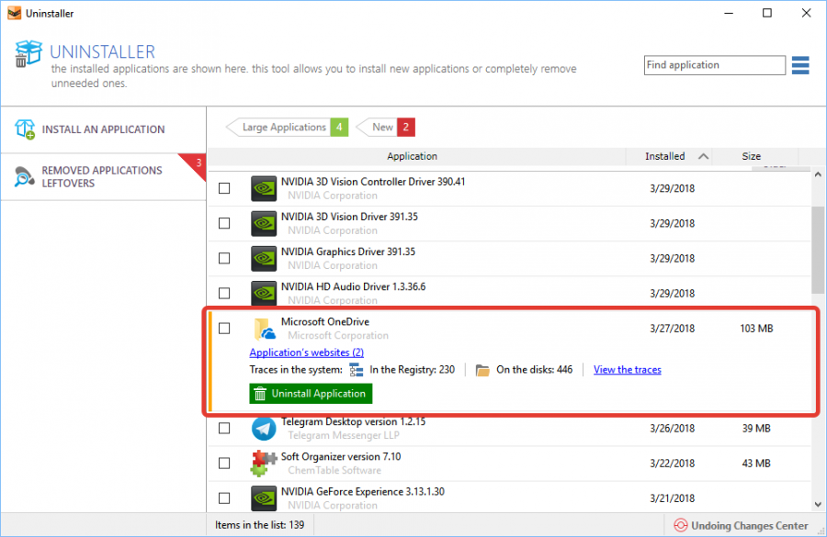
Task: Click the 3/27/2018 installed date
Action: [672, 329]
